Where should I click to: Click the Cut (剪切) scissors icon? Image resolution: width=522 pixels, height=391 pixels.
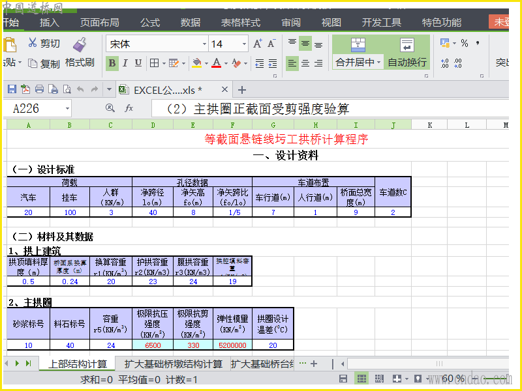coord(32,42)
